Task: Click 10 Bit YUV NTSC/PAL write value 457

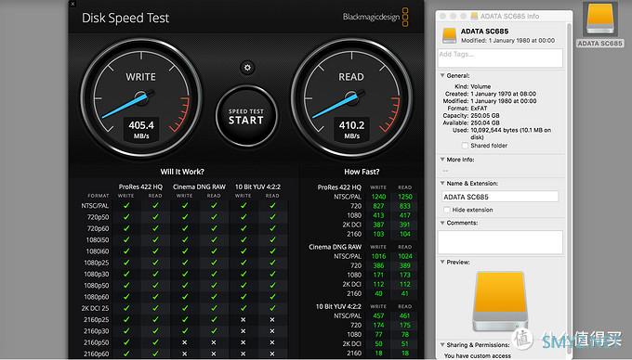Action: (378, 315)
